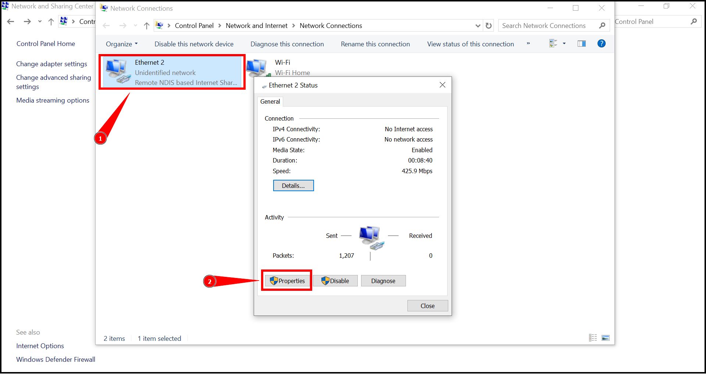This screenshot has width=706, height=375.
Task: Click Rename this connection
Action: [375, 44]
